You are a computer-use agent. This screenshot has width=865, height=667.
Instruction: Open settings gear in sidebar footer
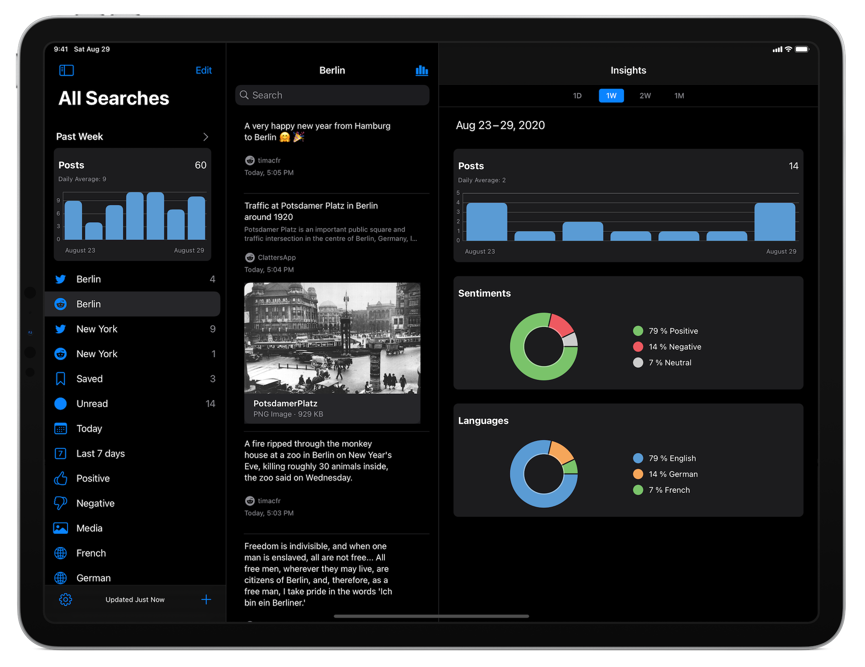coord(66,599)
